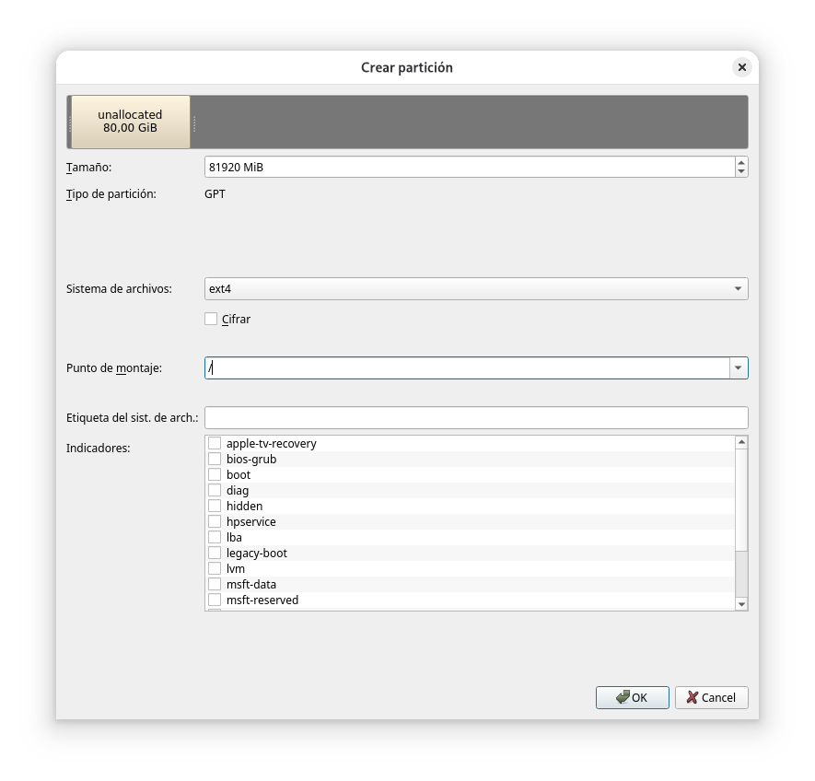Screen dimensions: 815x781
Task: Check the bios-grub flag
Action: (x=215, y=459)
